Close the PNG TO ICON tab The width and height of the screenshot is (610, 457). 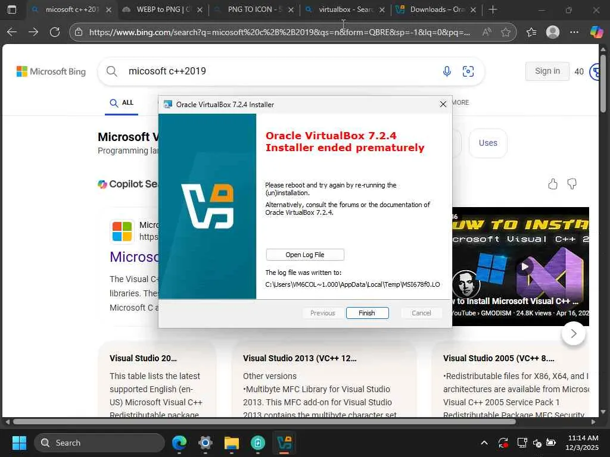[x=291, y=10]
